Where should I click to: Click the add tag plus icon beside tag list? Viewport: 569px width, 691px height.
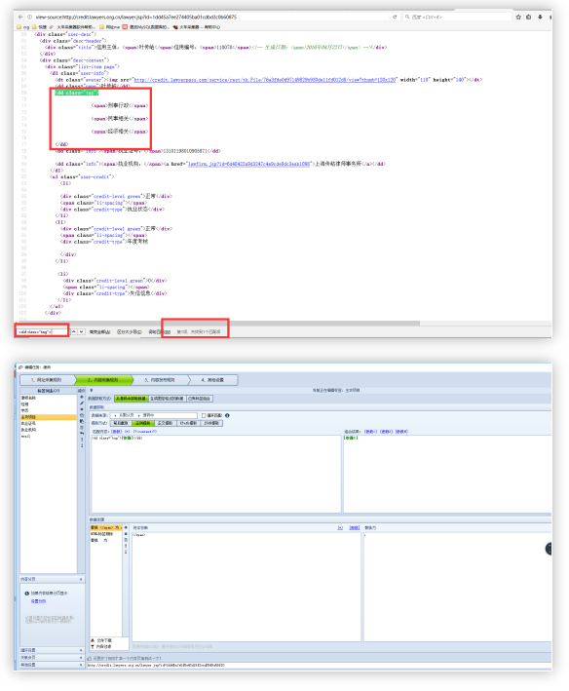point(82,397)
